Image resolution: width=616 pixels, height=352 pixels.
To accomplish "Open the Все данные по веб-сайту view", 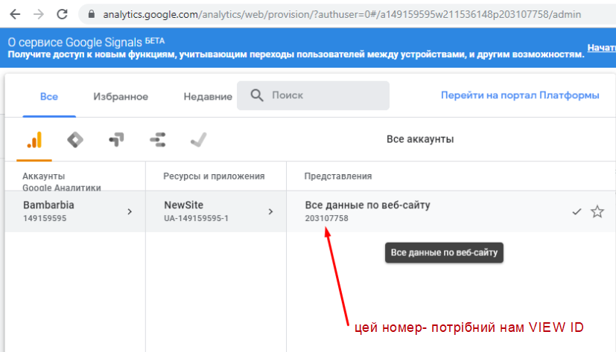I will 368,205.
